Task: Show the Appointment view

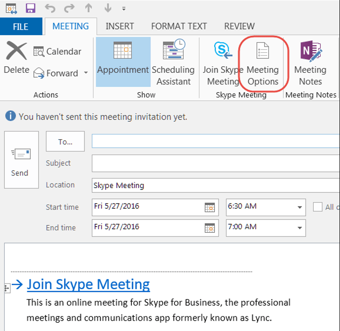Action: click(123, 62)
